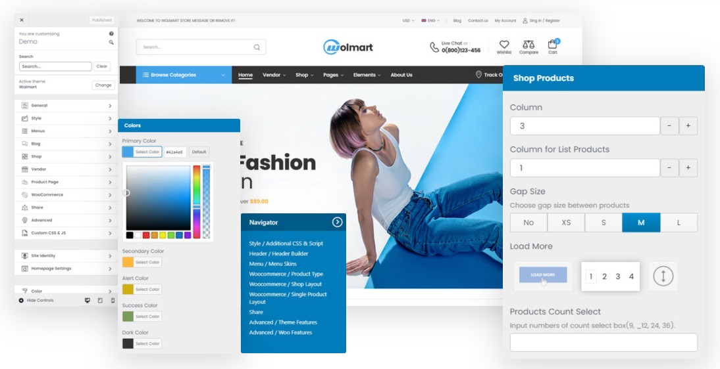Switch to desktop preview device icon

88,301
